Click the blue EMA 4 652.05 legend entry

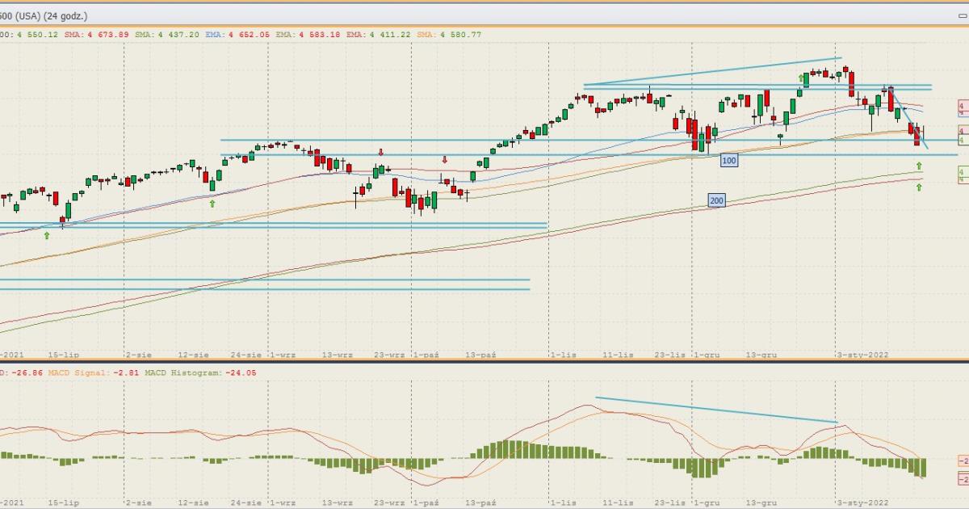[241, 34]
